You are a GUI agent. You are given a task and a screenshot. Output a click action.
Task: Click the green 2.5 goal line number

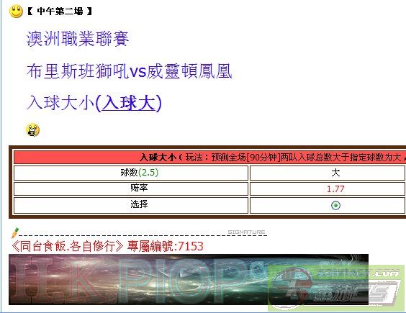pyautogui.click(x=148, y=173)
